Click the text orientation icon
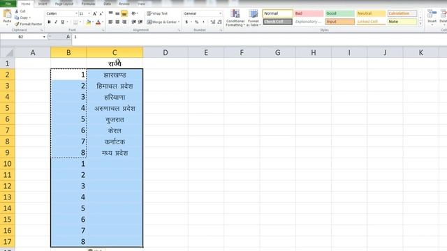Image resolution: width=447 pixels, height=251 pixels. click(x=134, y=13)
